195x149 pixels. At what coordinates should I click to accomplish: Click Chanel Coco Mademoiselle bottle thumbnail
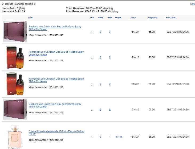pyautogui.click(x=15, y=136)
